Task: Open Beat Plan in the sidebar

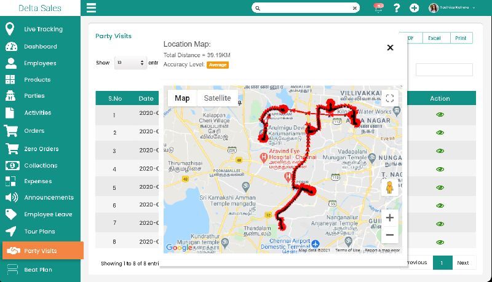Action: [x=38, y=269]
